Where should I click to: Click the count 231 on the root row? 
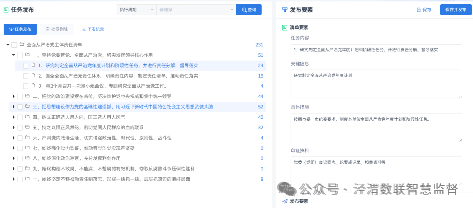point(259,45)
